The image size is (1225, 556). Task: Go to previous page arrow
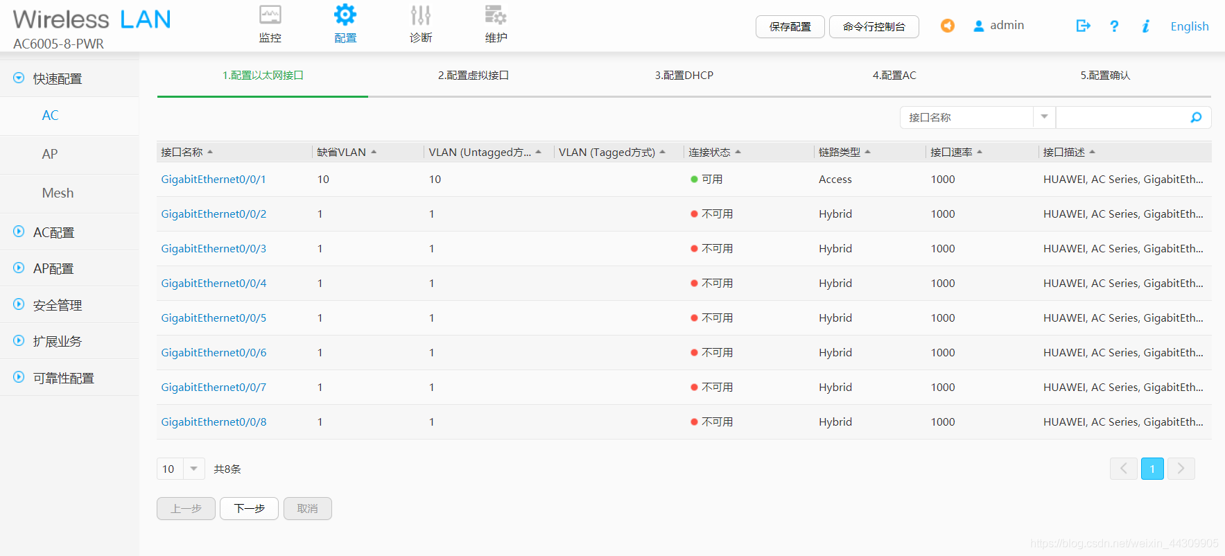(x=1123, y=469)
